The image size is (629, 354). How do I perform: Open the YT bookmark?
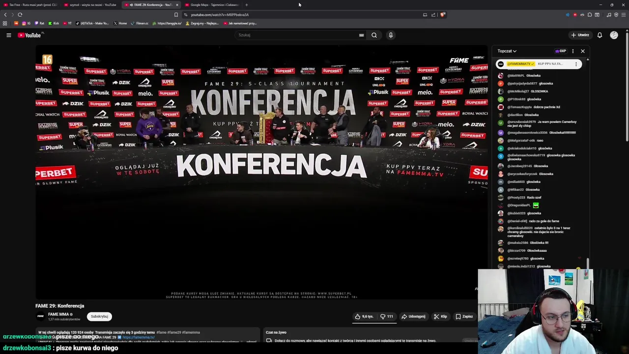tap(67, 23)
